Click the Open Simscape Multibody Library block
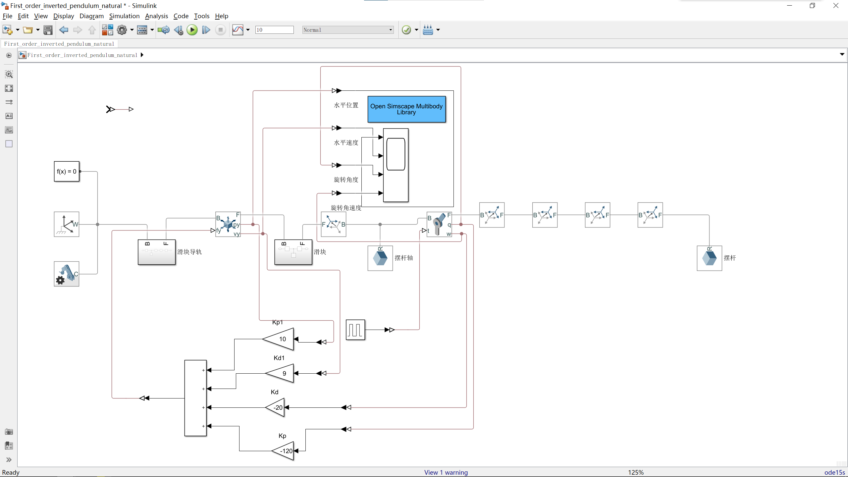 [406, 109]
